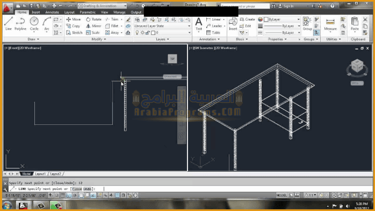Open the object color ByLayer swatch dropdown
The image size is (375, 211).
tap(282, 19)
